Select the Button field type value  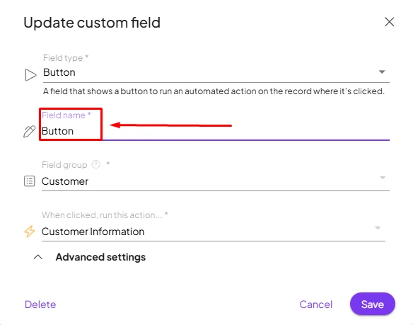coord(59,72)
